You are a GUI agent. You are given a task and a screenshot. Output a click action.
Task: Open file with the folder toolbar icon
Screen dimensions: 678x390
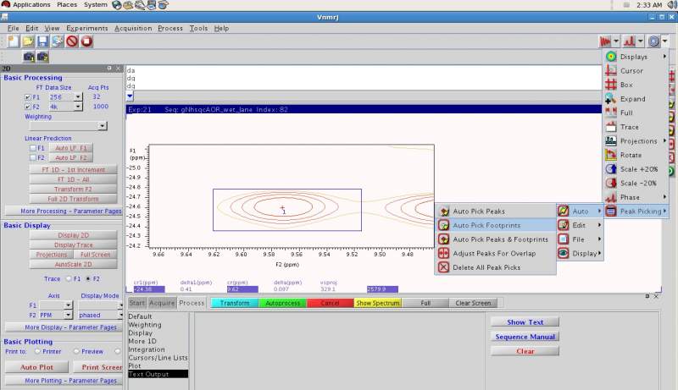28,41
